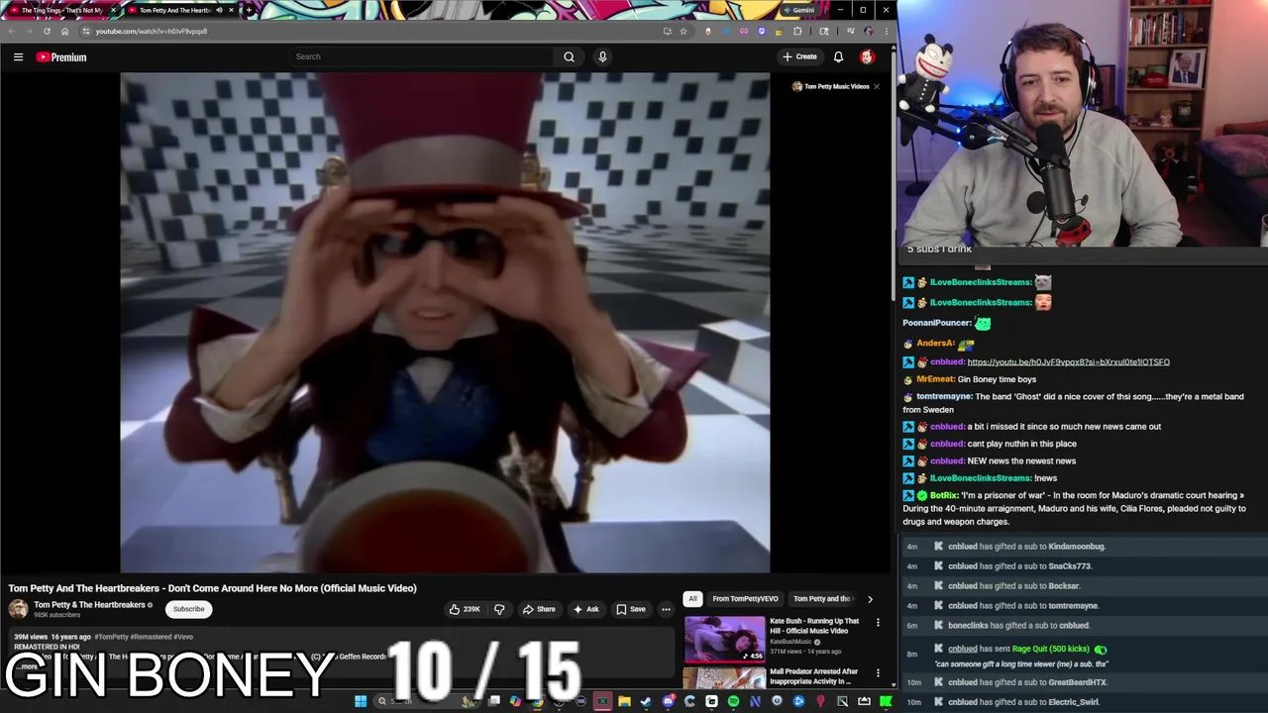Screen dimensions: 1268x713
Task: Open more actions ellipsis beside Save
Action: pyautogui.click(x=666, y=609)
